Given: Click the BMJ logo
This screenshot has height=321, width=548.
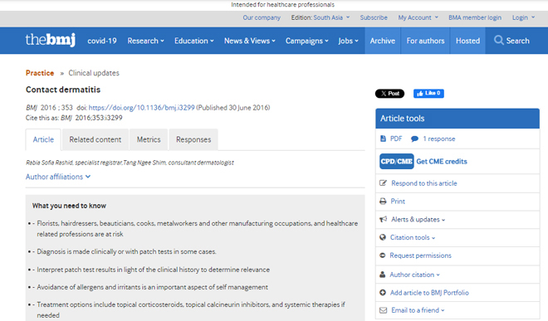Looking at the screenshot, I should (51, 40).
